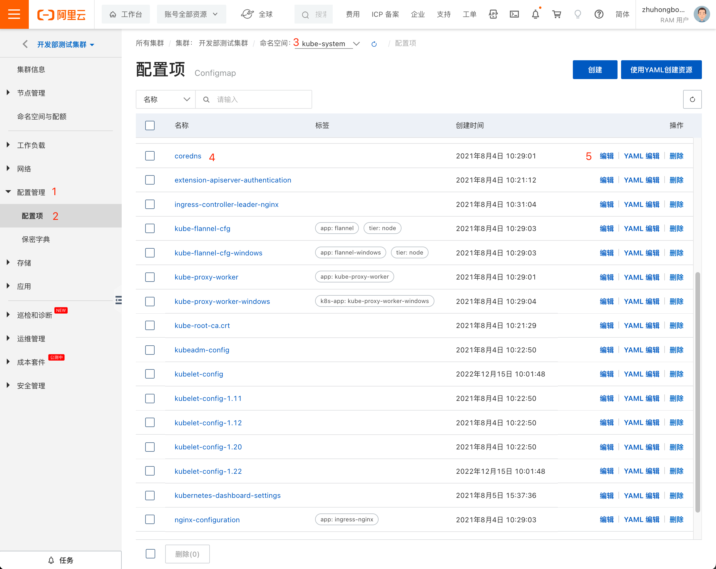Tick the select-all checkbox in table header
The image size is (716, 569).
click(x=150, y=125)
